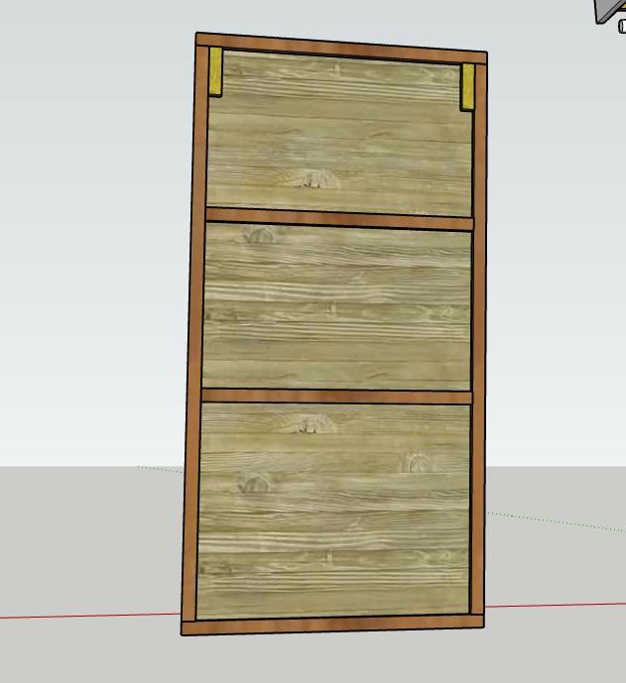Viewport: 626px width, 683px height.
Task: Select the yellow block in the top-right corner
Action: coord(468,86)
